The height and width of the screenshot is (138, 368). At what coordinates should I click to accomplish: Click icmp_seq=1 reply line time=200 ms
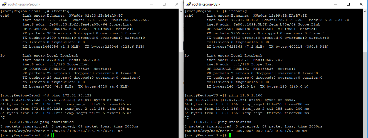pyautogui.click(x=247, y=104)
